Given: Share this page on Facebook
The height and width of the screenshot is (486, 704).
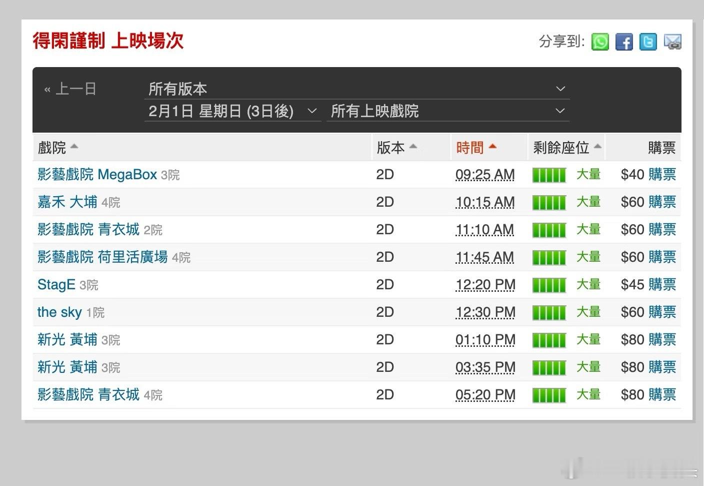Looking at the screenshot, I should (624, 42).
